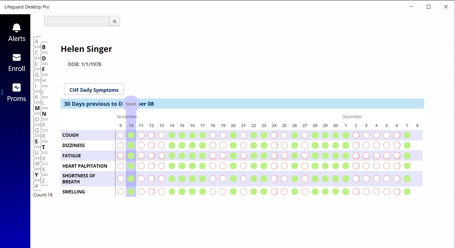Image resolution: width=455 pixels, height=248 pixels.
Task: Click the search magnifier icon
Action: click(115, 21)
